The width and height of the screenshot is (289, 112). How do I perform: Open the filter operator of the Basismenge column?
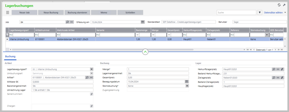(x=137, y=35)
